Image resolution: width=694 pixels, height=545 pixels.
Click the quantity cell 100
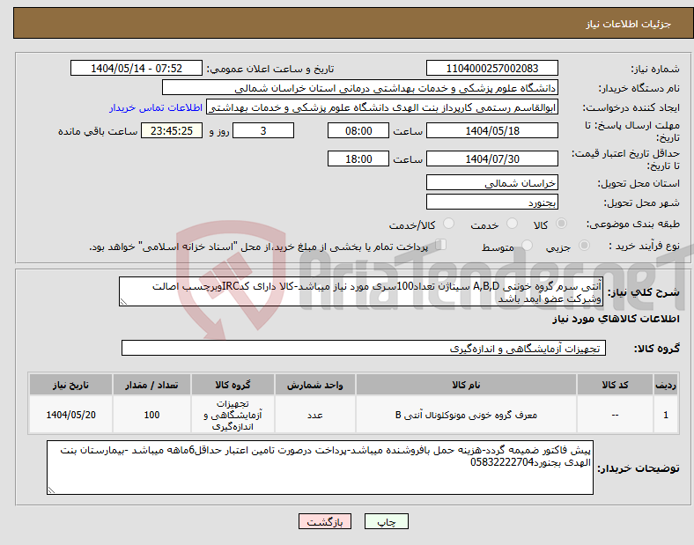click(x=151, y=415)
